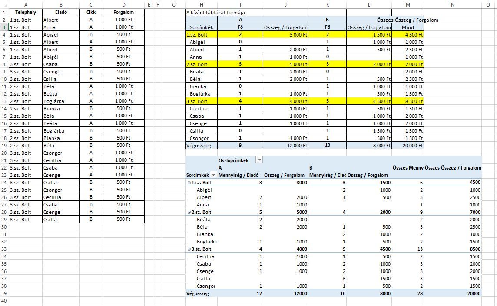This screenshot has height=306, width=497.
Task: Click the Cikk header cell
Action: (x=91, y=12)
